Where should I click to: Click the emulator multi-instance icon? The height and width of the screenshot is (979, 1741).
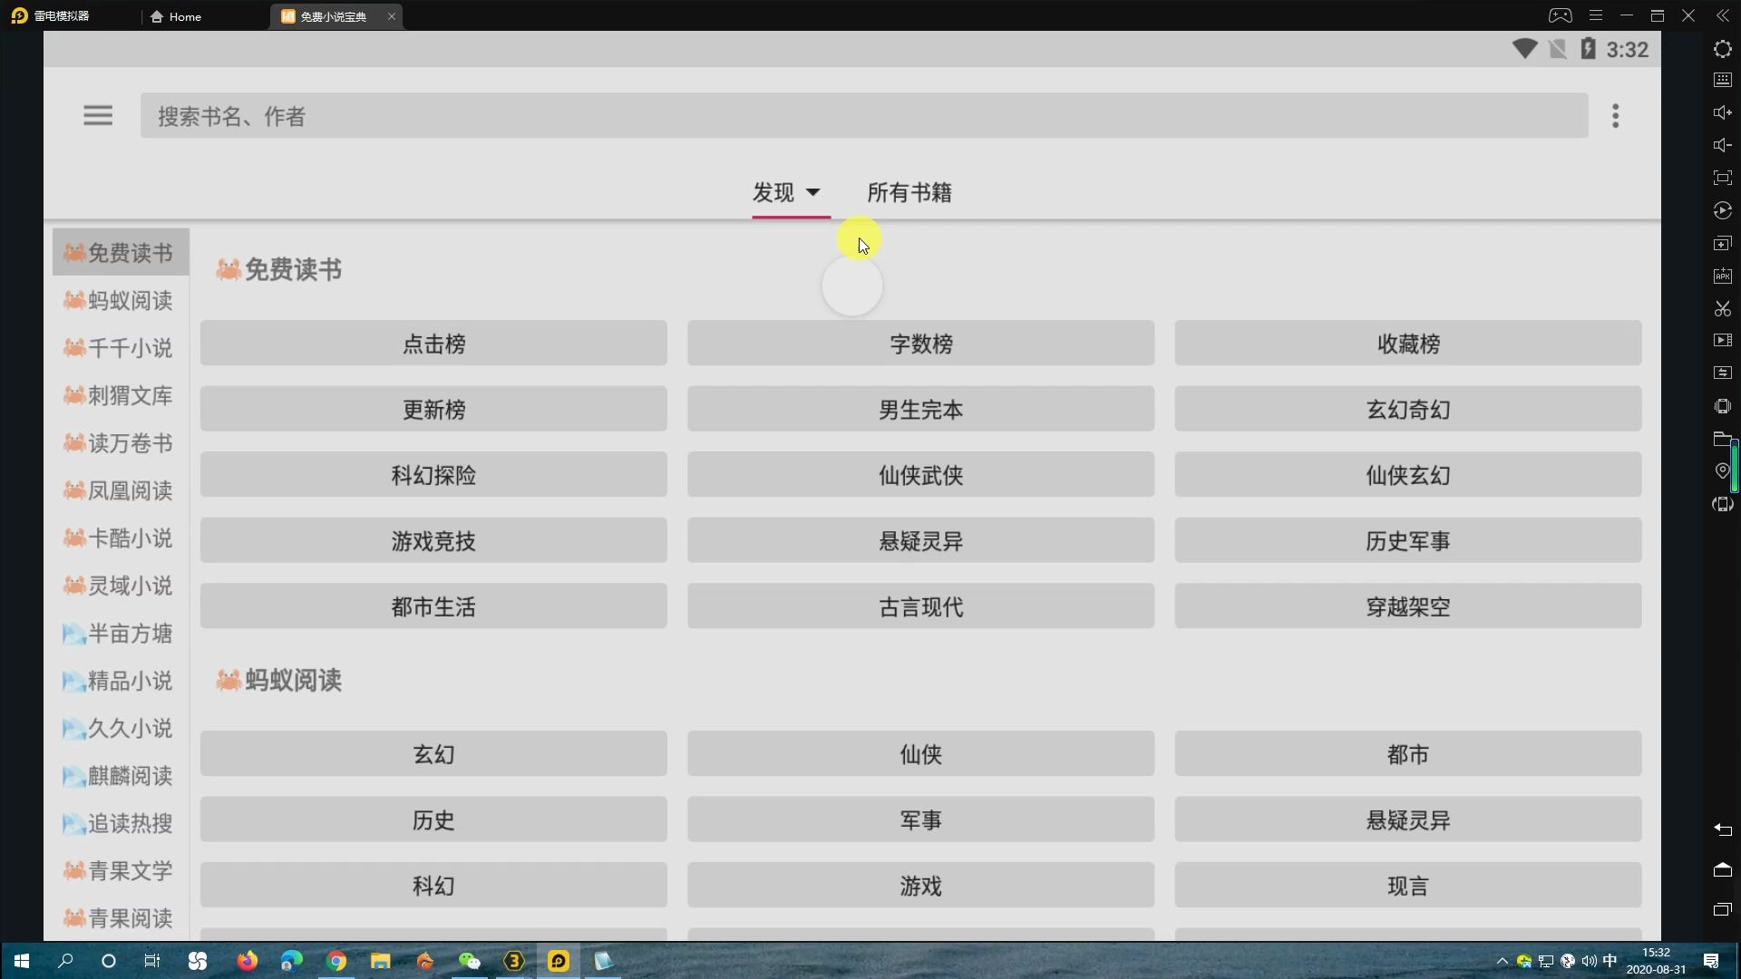click(1722, 243)
